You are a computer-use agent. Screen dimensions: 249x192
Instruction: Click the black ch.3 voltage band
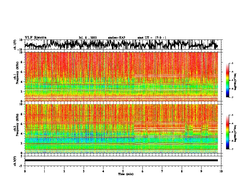121,160
